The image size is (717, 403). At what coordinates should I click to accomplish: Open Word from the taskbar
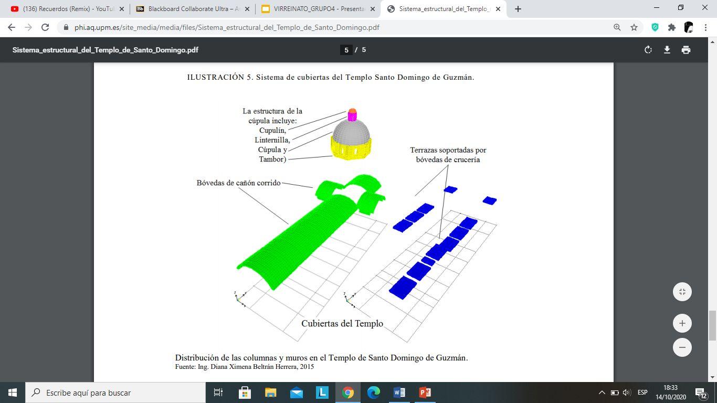pyautogui.click(x=399, y=393)
